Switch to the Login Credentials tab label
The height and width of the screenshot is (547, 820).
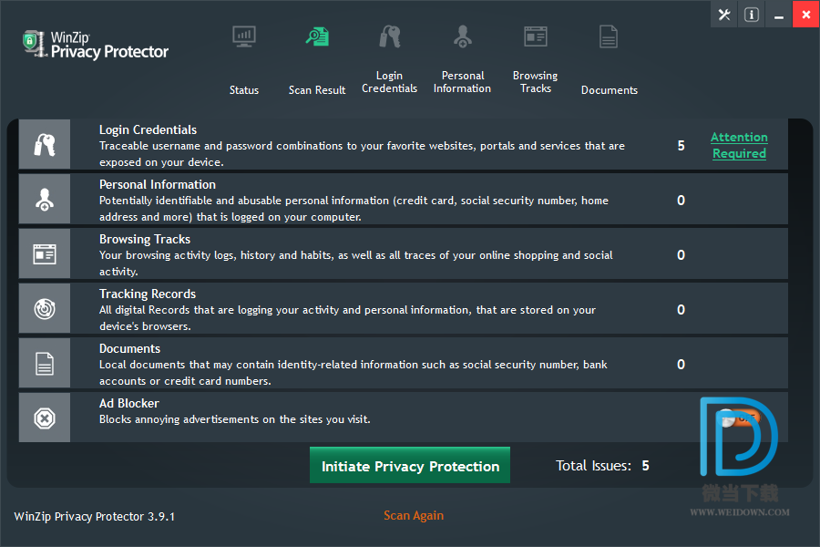click(x=390, y=82)
